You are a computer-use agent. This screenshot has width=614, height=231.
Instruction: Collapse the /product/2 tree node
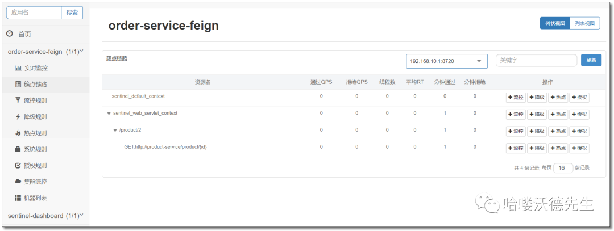(115, 131)
